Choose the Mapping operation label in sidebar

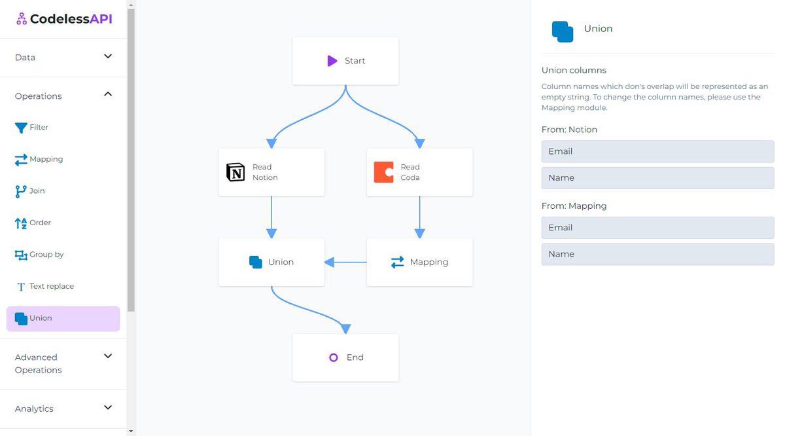tap(46, 159)
